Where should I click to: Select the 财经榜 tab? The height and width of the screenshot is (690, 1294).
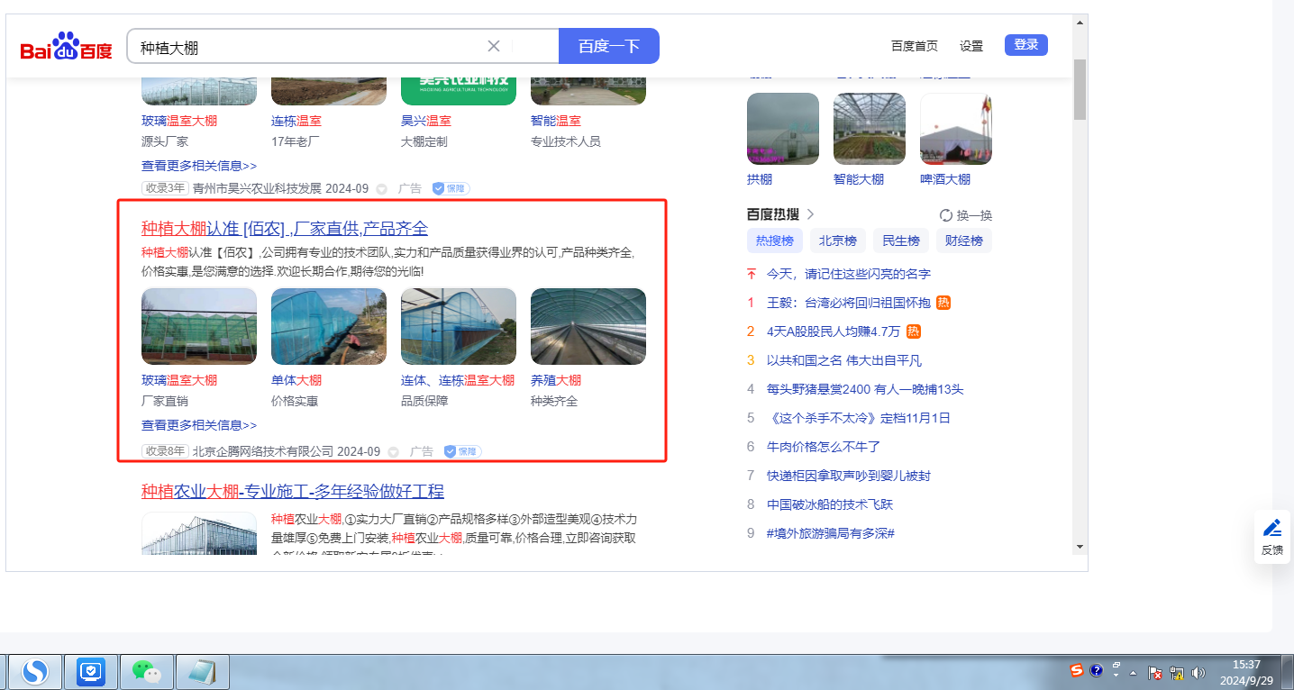click(963, 241)
